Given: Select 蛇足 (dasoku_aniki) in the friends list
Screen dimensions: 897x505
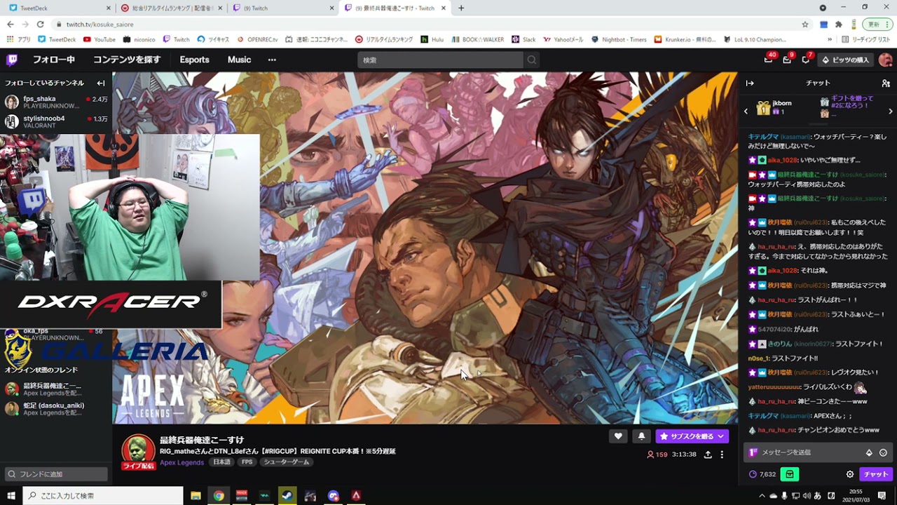Looking at the screenshot, I should pyautogui.click(x=56, y=408).
